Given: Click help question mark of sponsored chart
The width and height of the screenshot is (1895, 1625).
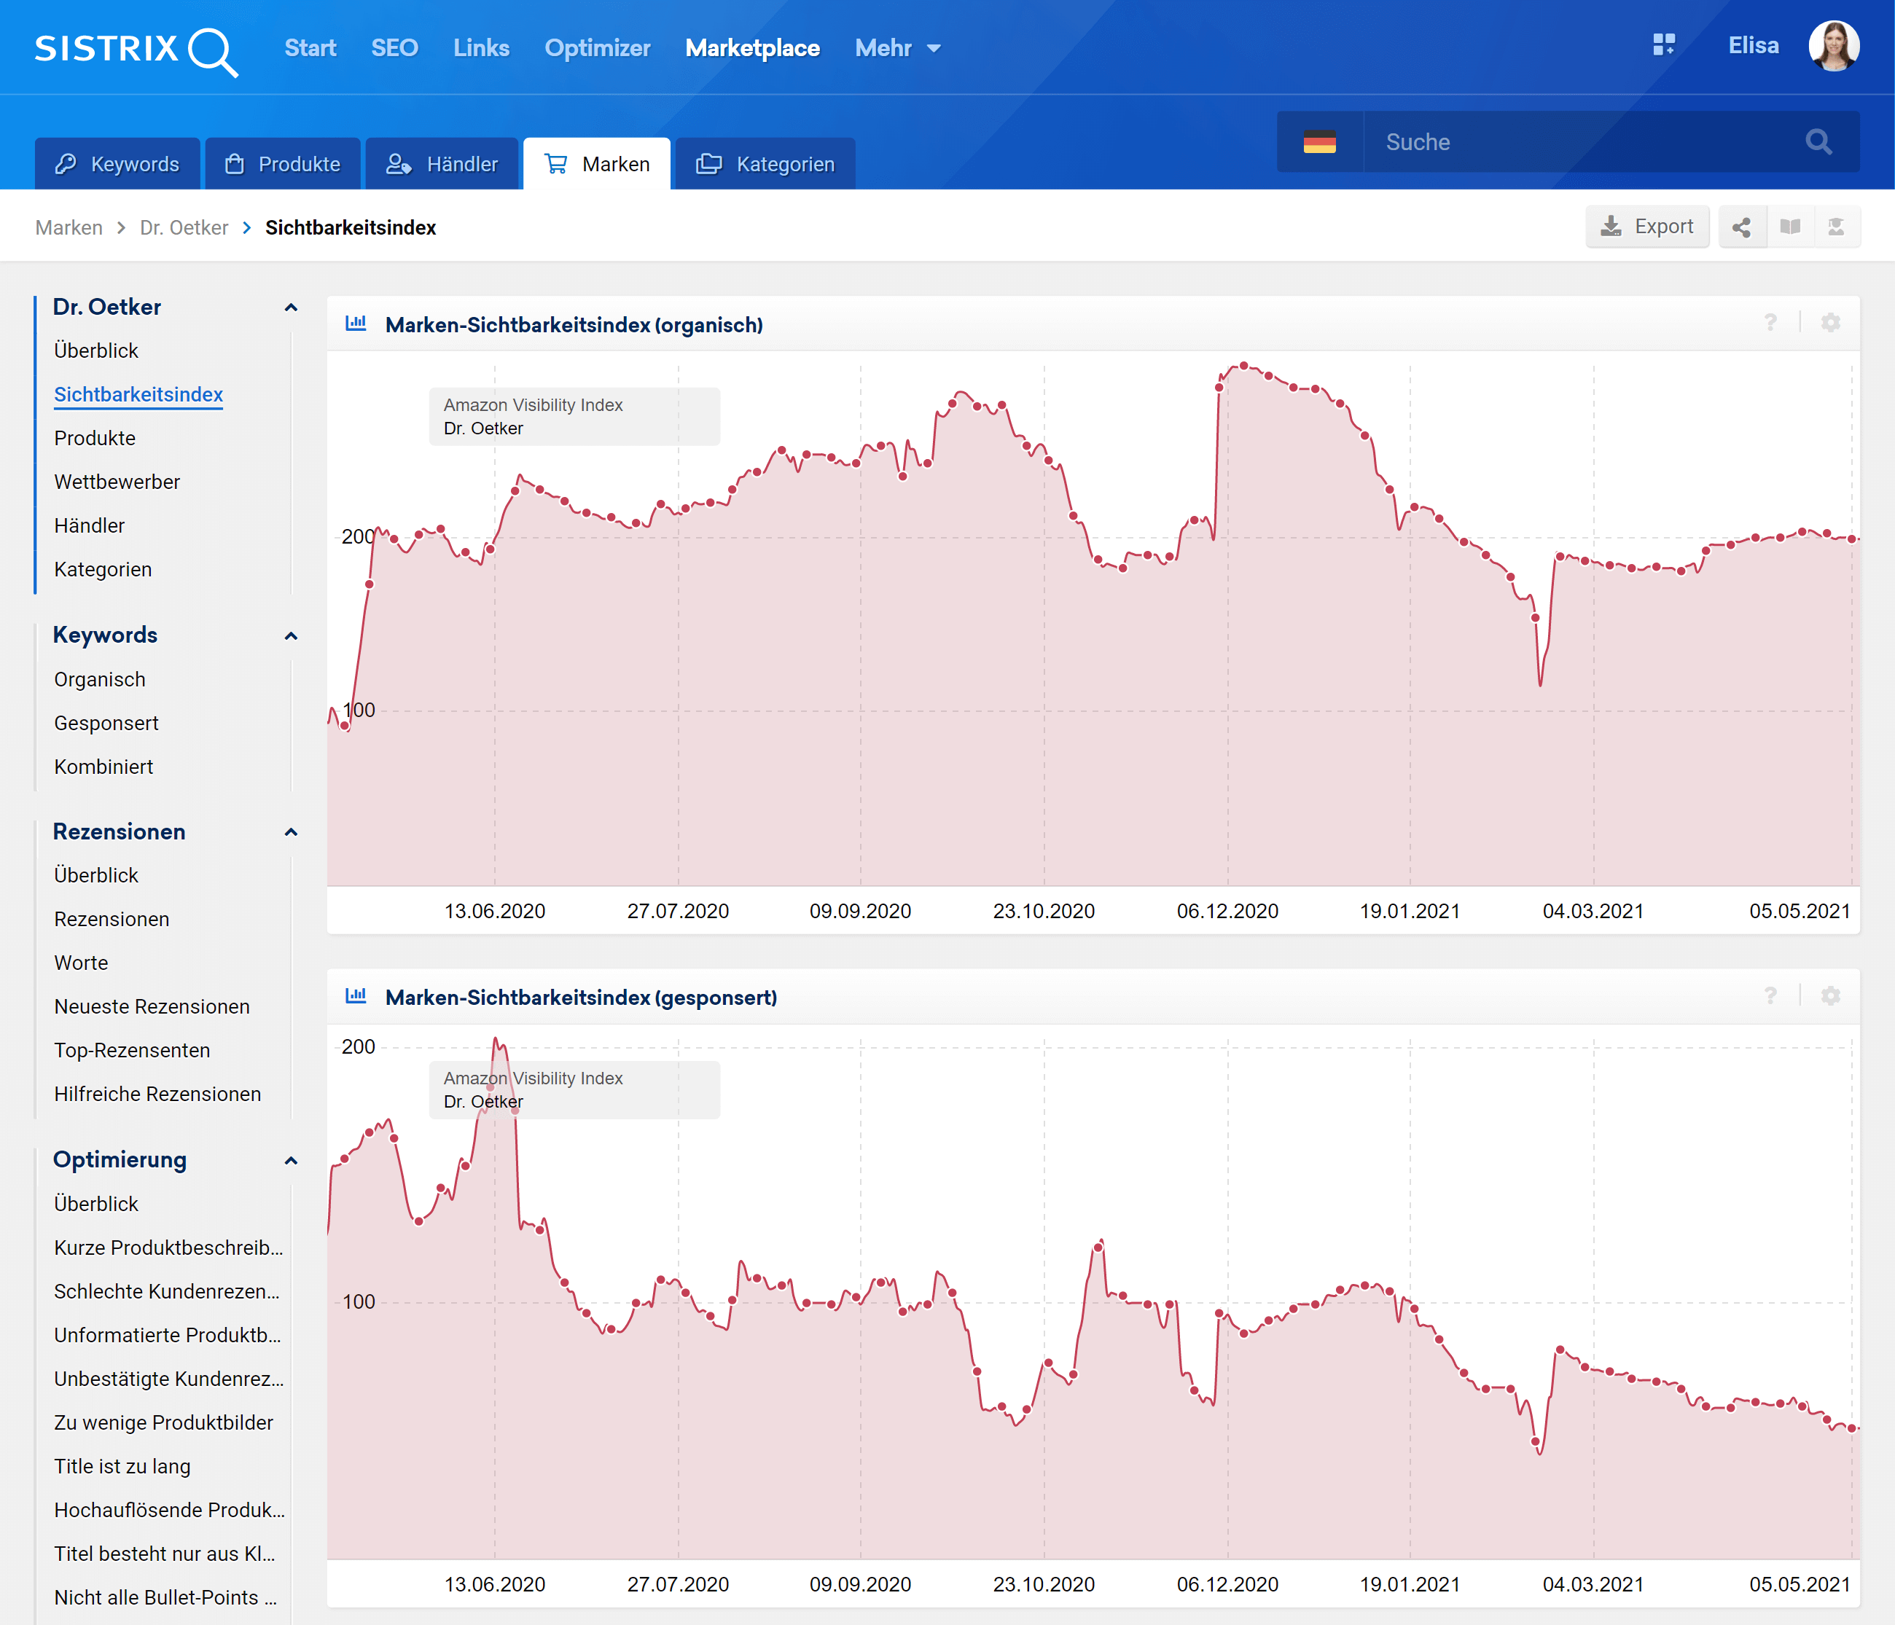Looking at the screenshot, I should [1770, 996].
